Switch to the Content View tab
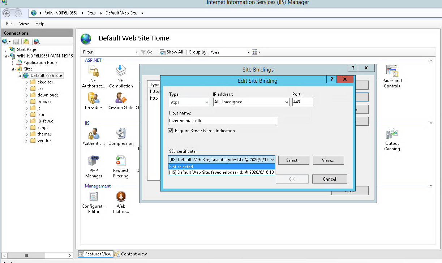Viewport: 442px width, 263px height. pos(130,254)
